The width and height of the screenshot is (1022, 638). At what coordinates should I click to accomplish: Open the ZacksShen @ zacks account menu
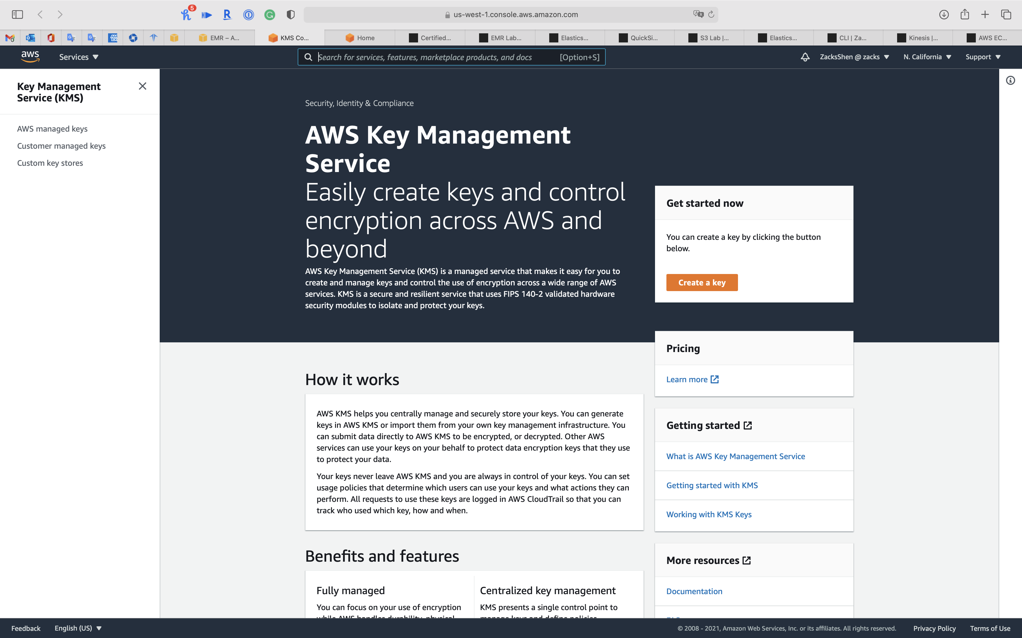(854, 57)
